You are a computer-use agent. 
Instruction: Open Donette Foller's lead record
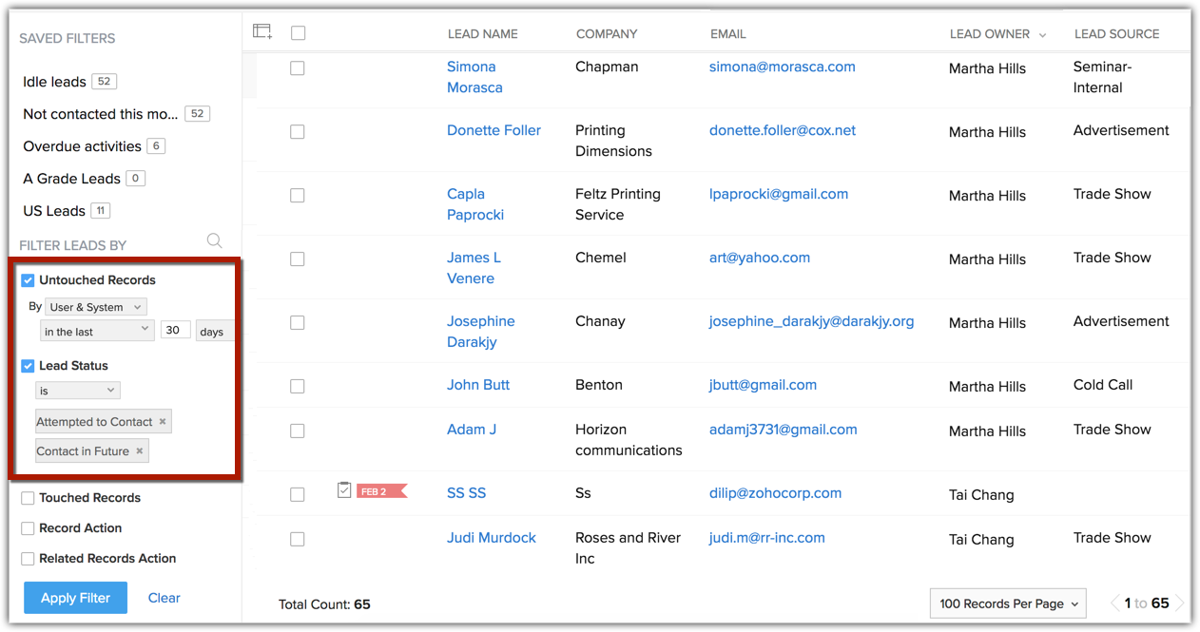pos(494,130)
